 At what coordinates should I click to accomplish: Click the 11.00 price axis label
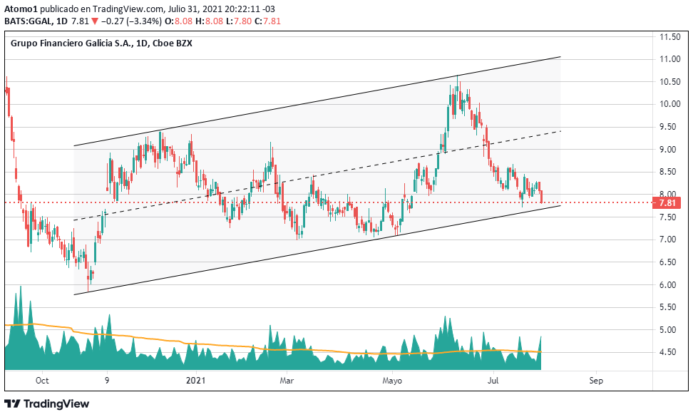670,59
